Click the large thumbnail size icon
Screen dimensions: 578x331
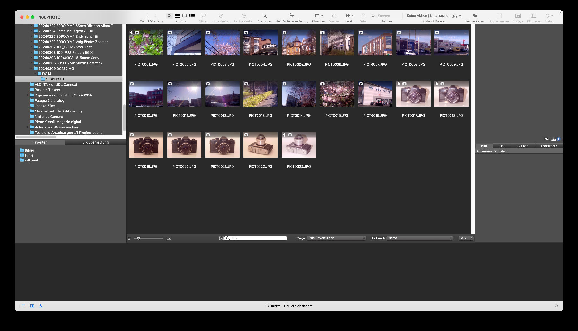coord(169,238)
